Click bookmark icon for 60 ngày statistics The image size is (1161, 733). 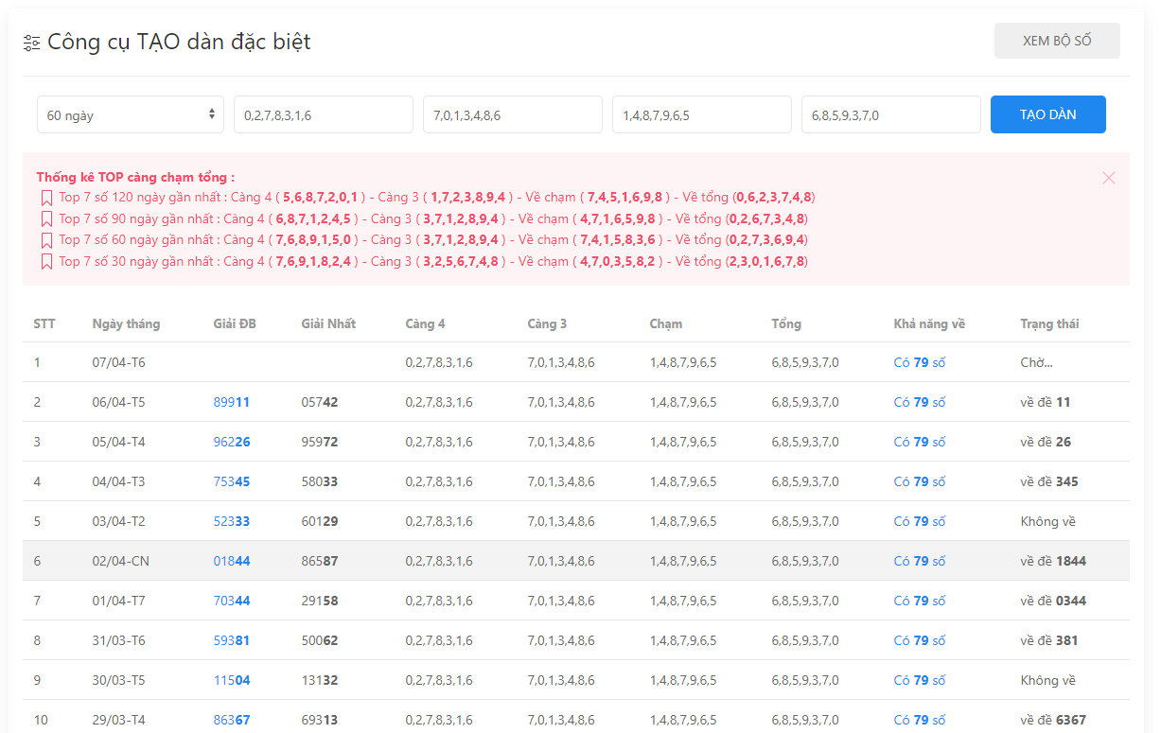pos(46,240)
